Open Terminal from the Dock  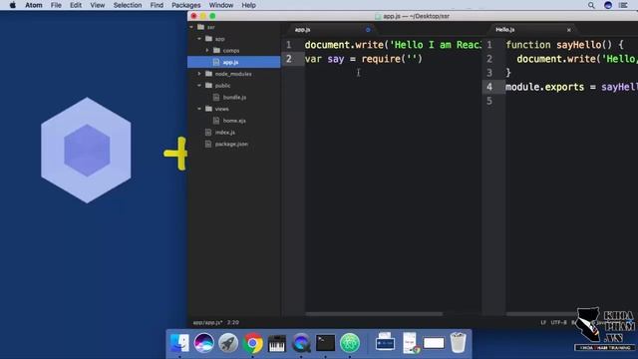coord(326,343)
